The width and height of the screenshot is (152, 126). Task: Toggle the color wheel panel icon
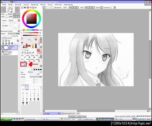pos(22,7)
